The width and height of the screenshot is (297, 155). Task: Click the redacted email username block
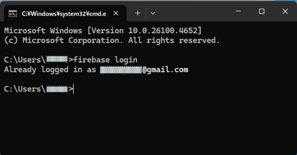[x=121, y=70]
